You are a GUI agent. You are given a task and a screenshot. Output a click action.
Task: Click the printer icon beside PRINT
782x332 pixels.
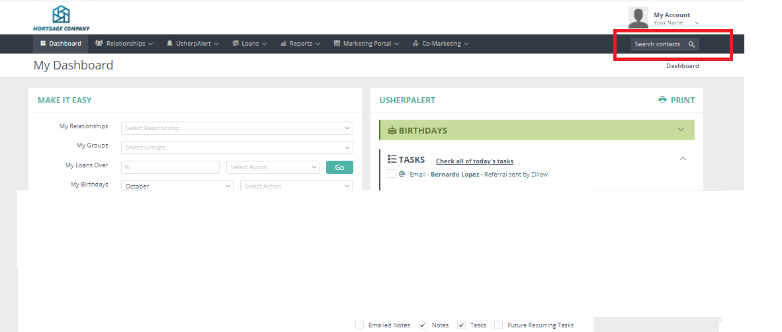(x=662, y=101)
